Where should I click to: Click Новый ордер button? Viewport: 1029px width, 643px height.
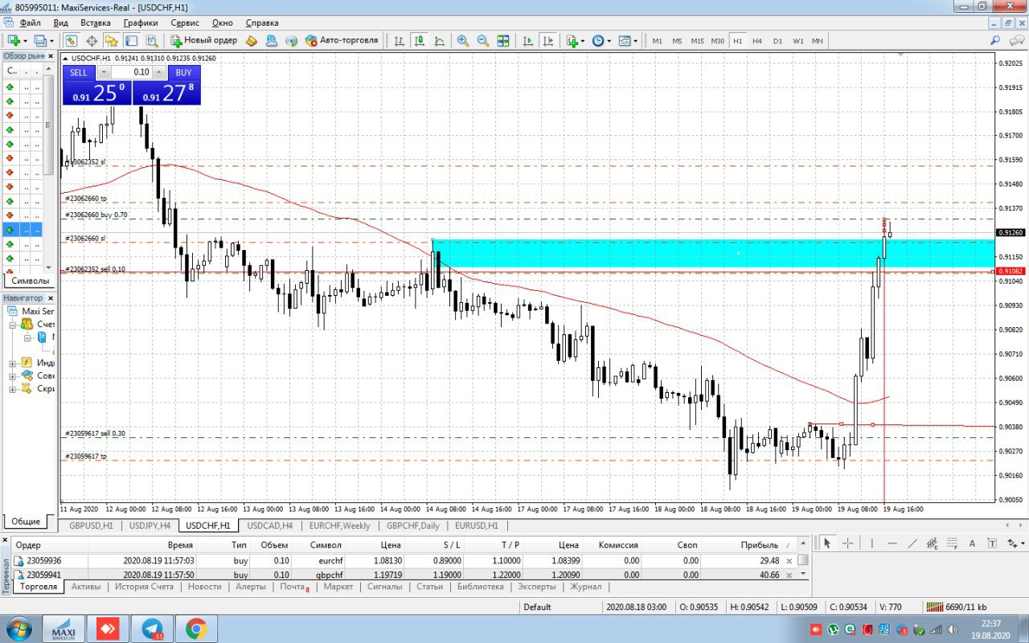203,40
